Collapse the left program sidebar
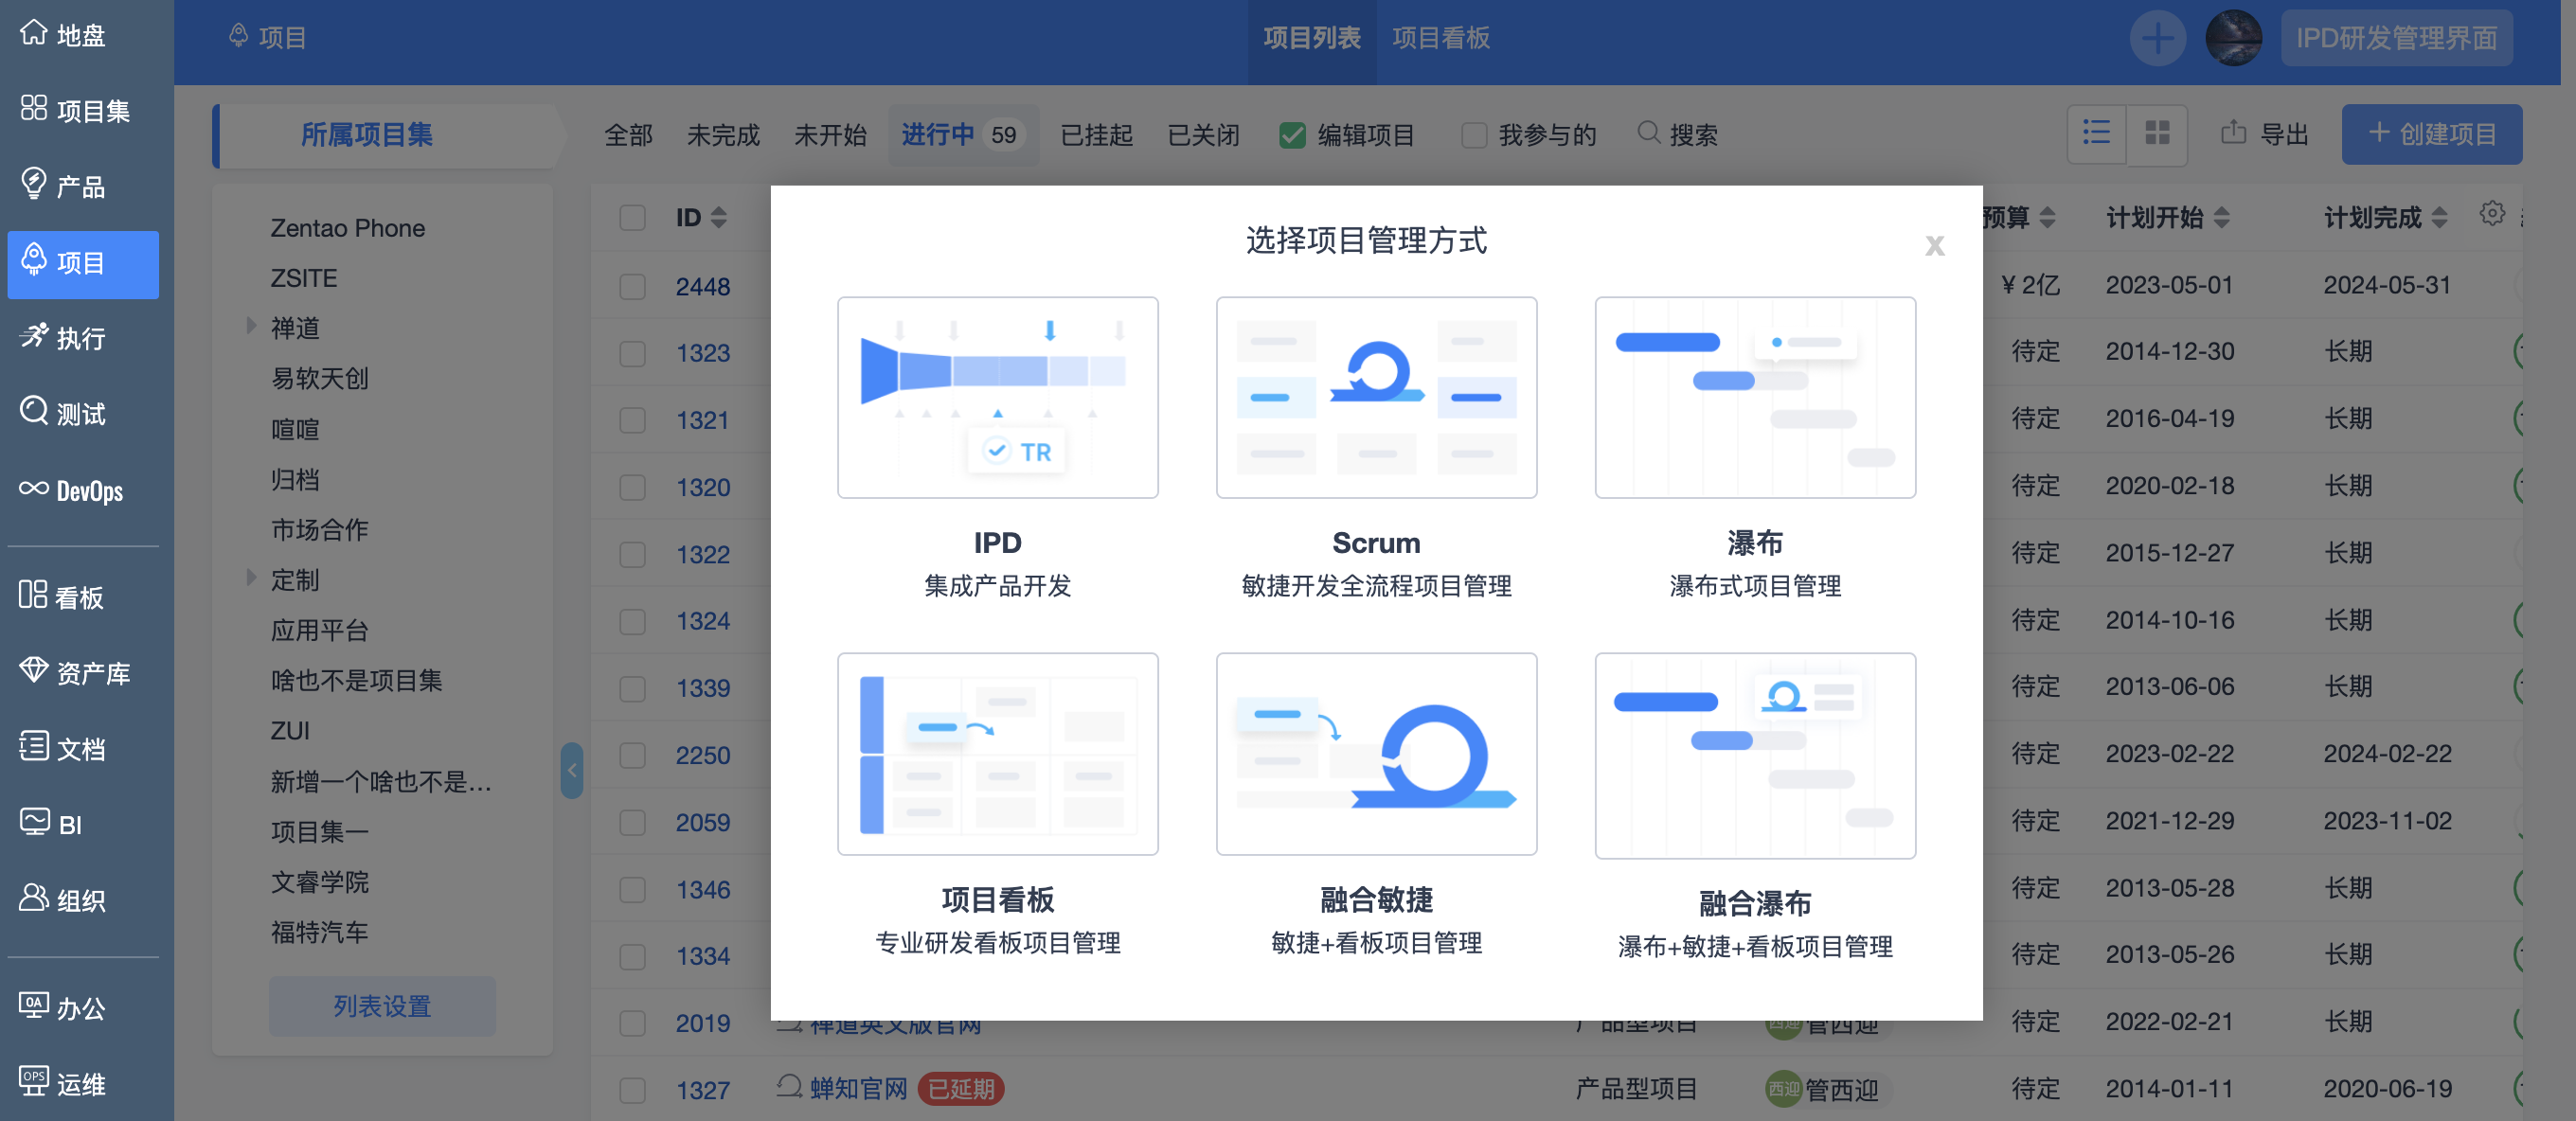 coord(571,769)
